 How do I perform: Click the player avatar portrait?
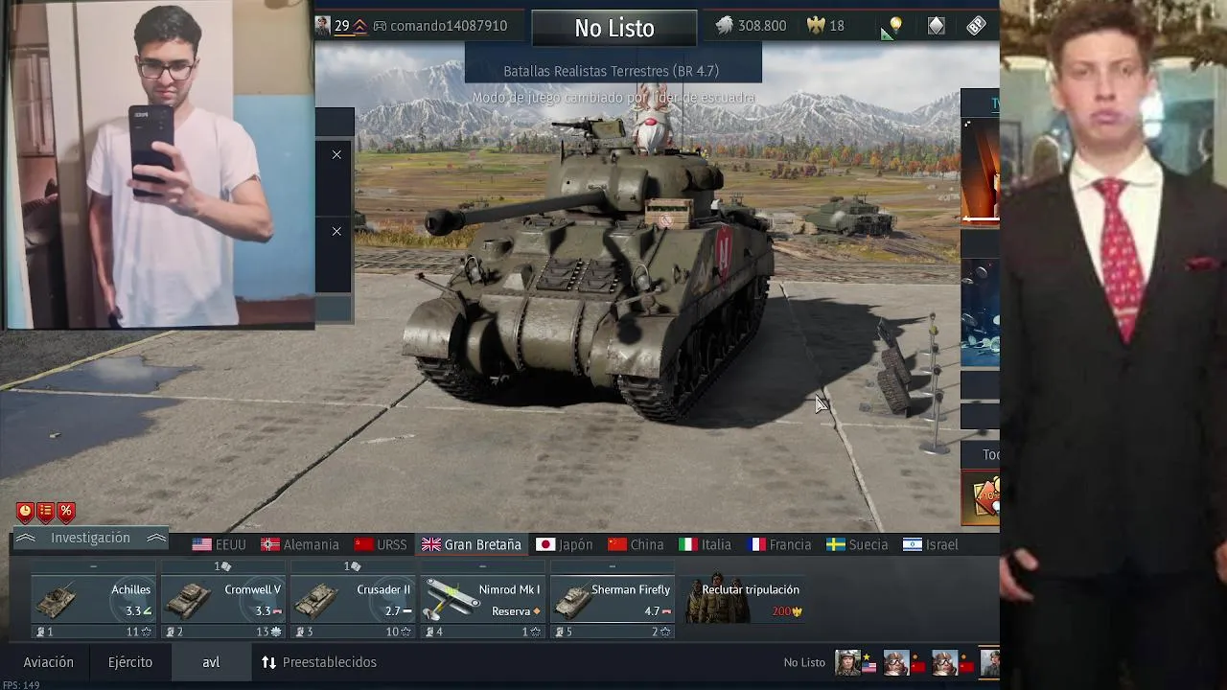pos(323,26)
